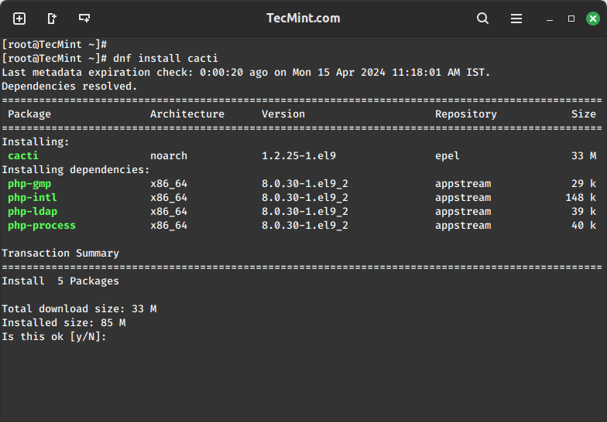607x422 pixels.
Task: Click the noarch architecture value
Action: [x=169, y=156]
